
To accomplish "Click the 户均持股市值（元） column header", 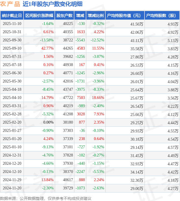I will [125, 16].
